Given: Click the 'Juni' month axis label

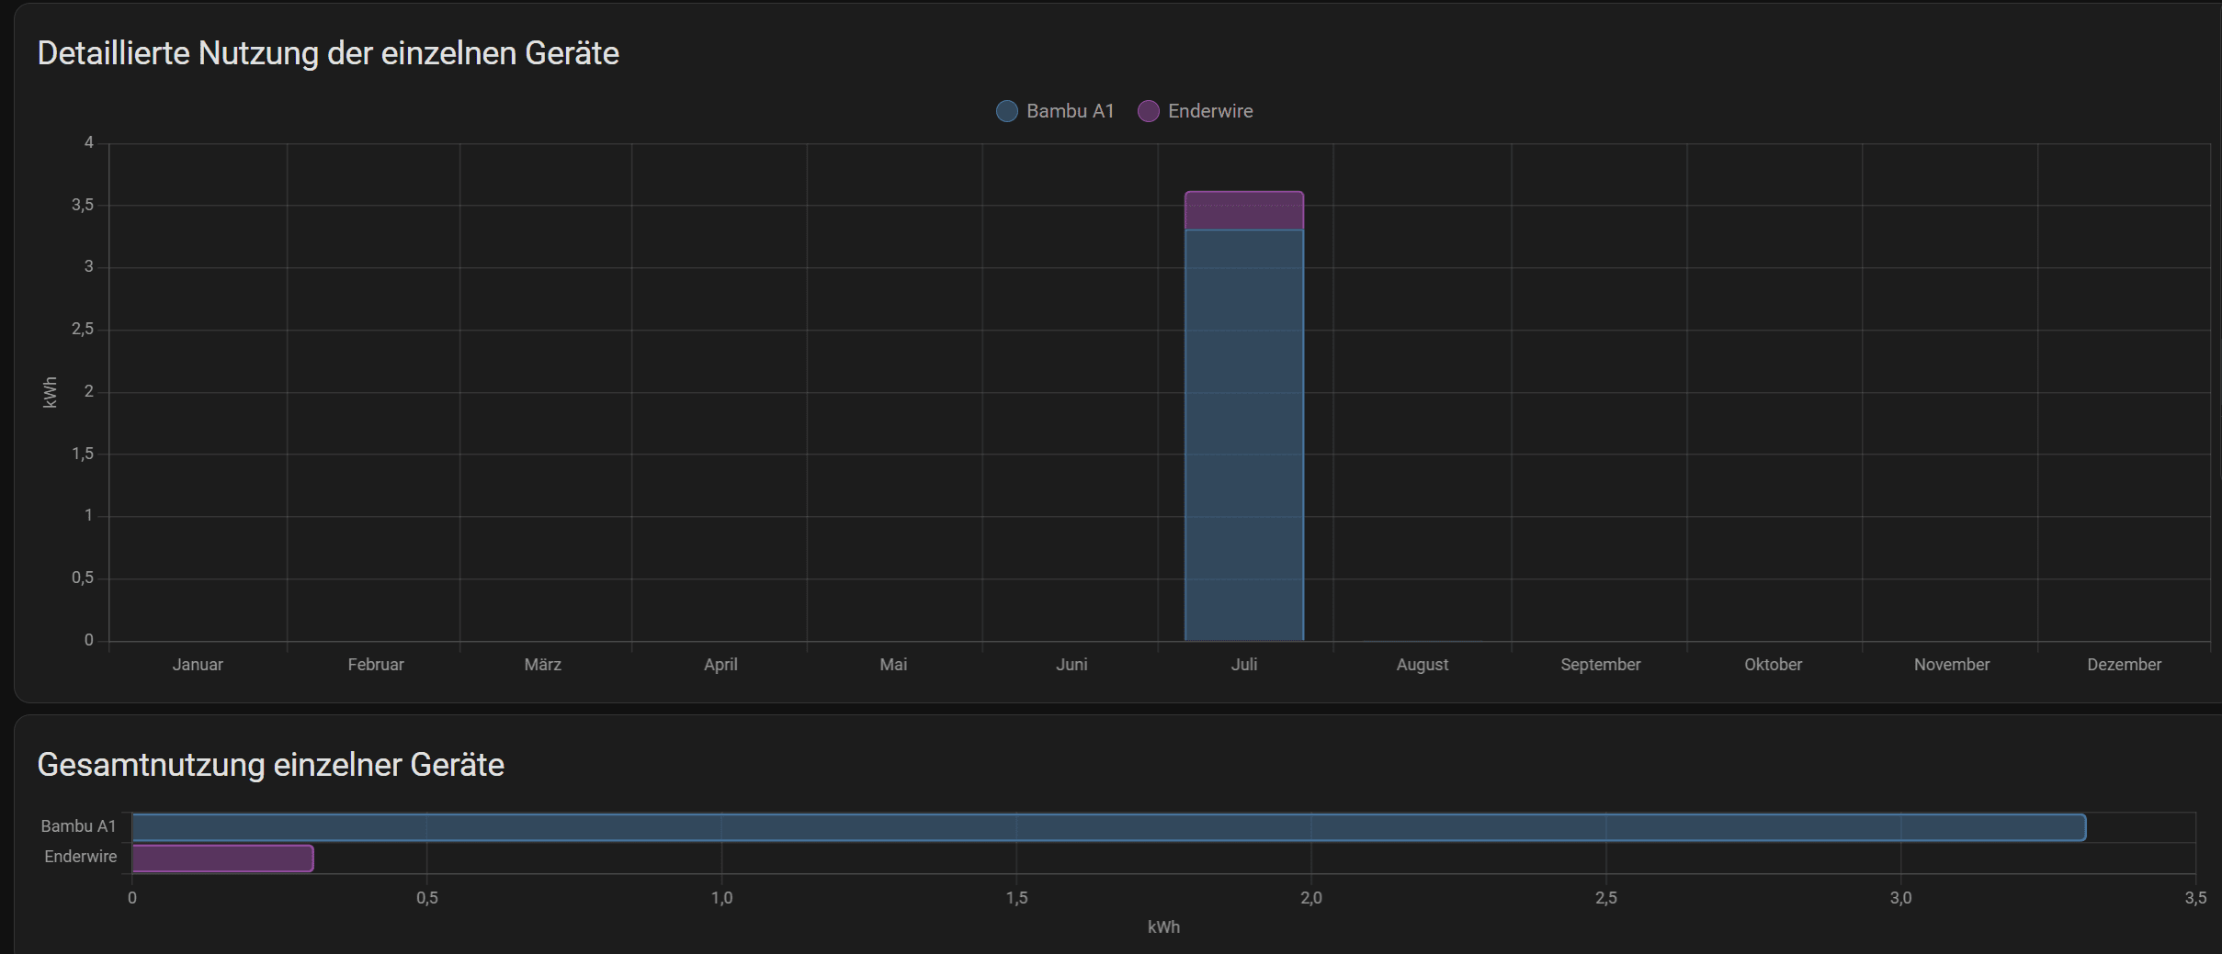Looking at the screenshot, I should [1071, 664].
